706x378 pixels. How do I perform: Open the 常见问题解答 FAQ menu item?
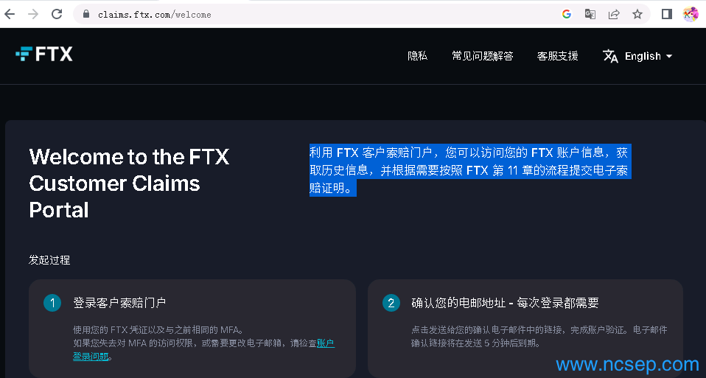[483, 56]
